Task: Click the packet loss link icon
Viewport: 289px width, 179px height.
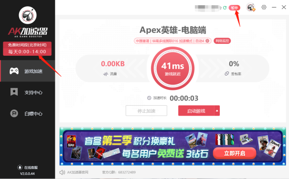Action: [x=227, y=73]
